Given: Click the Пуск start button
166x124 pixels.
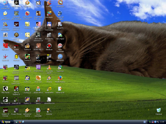Looking at the screenshot, I should pos(7,122).
